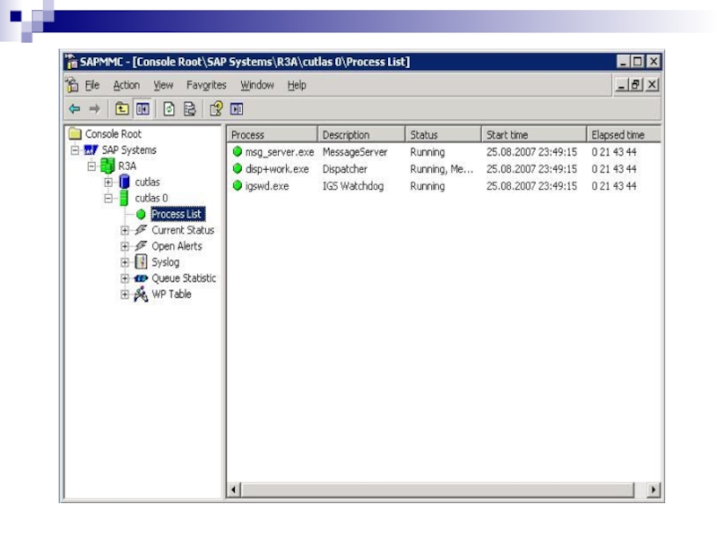The height and width of the screenshot is (537, 717).
Task: Expand the Current Status node
Action: point(125,230)
